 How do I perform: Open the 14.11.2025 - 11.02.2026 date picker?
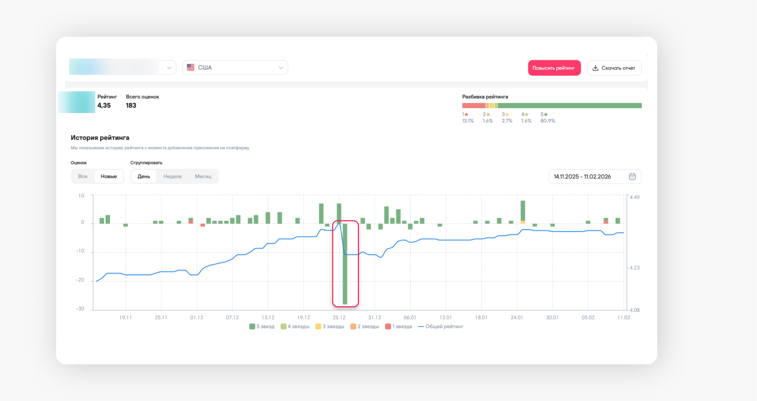coord(582,177)
